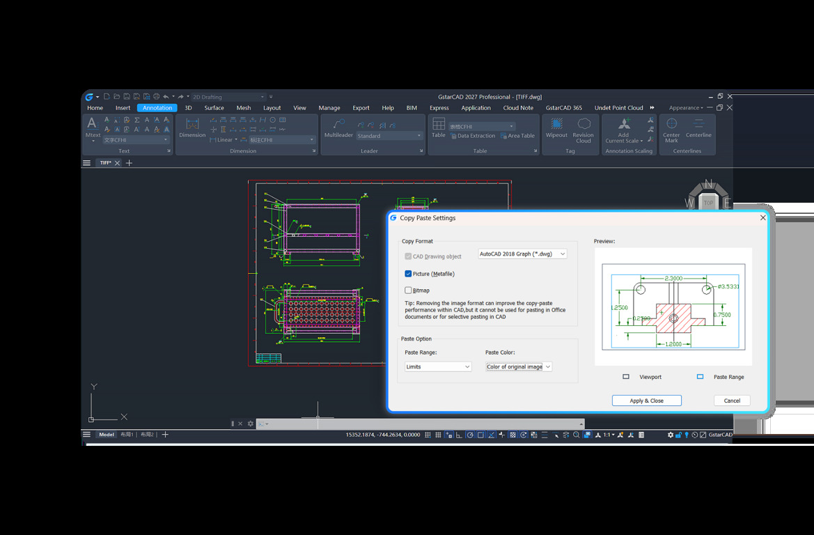Click the command line customize gear icon
Viewport: 814px width, 535px height.
[x=250, y=424]
